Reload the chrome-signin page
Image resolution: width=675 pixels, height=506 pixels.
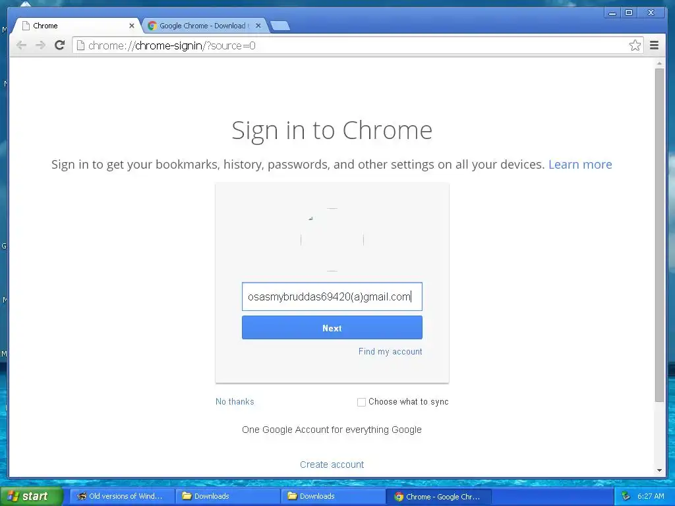pos(59,45)
